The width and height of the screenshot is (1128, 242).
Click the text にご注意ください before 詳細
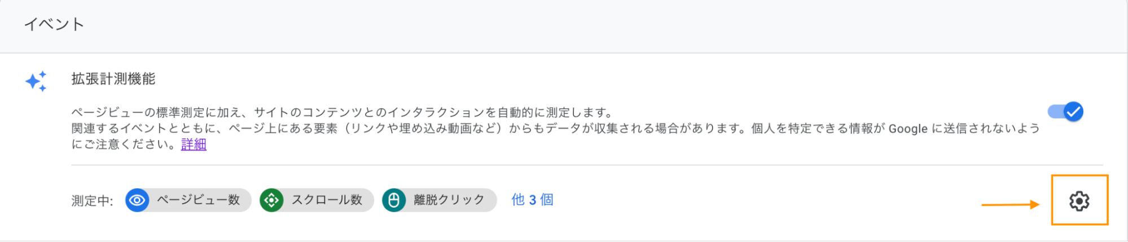[125, 144]
